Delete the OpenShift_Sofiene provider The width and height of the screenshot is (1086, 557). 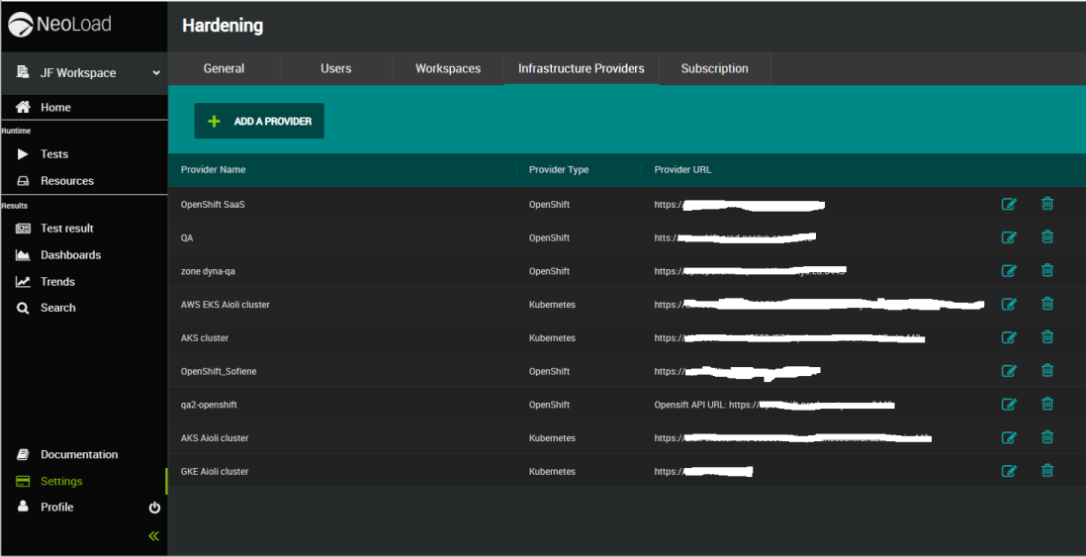[1046, 371]
